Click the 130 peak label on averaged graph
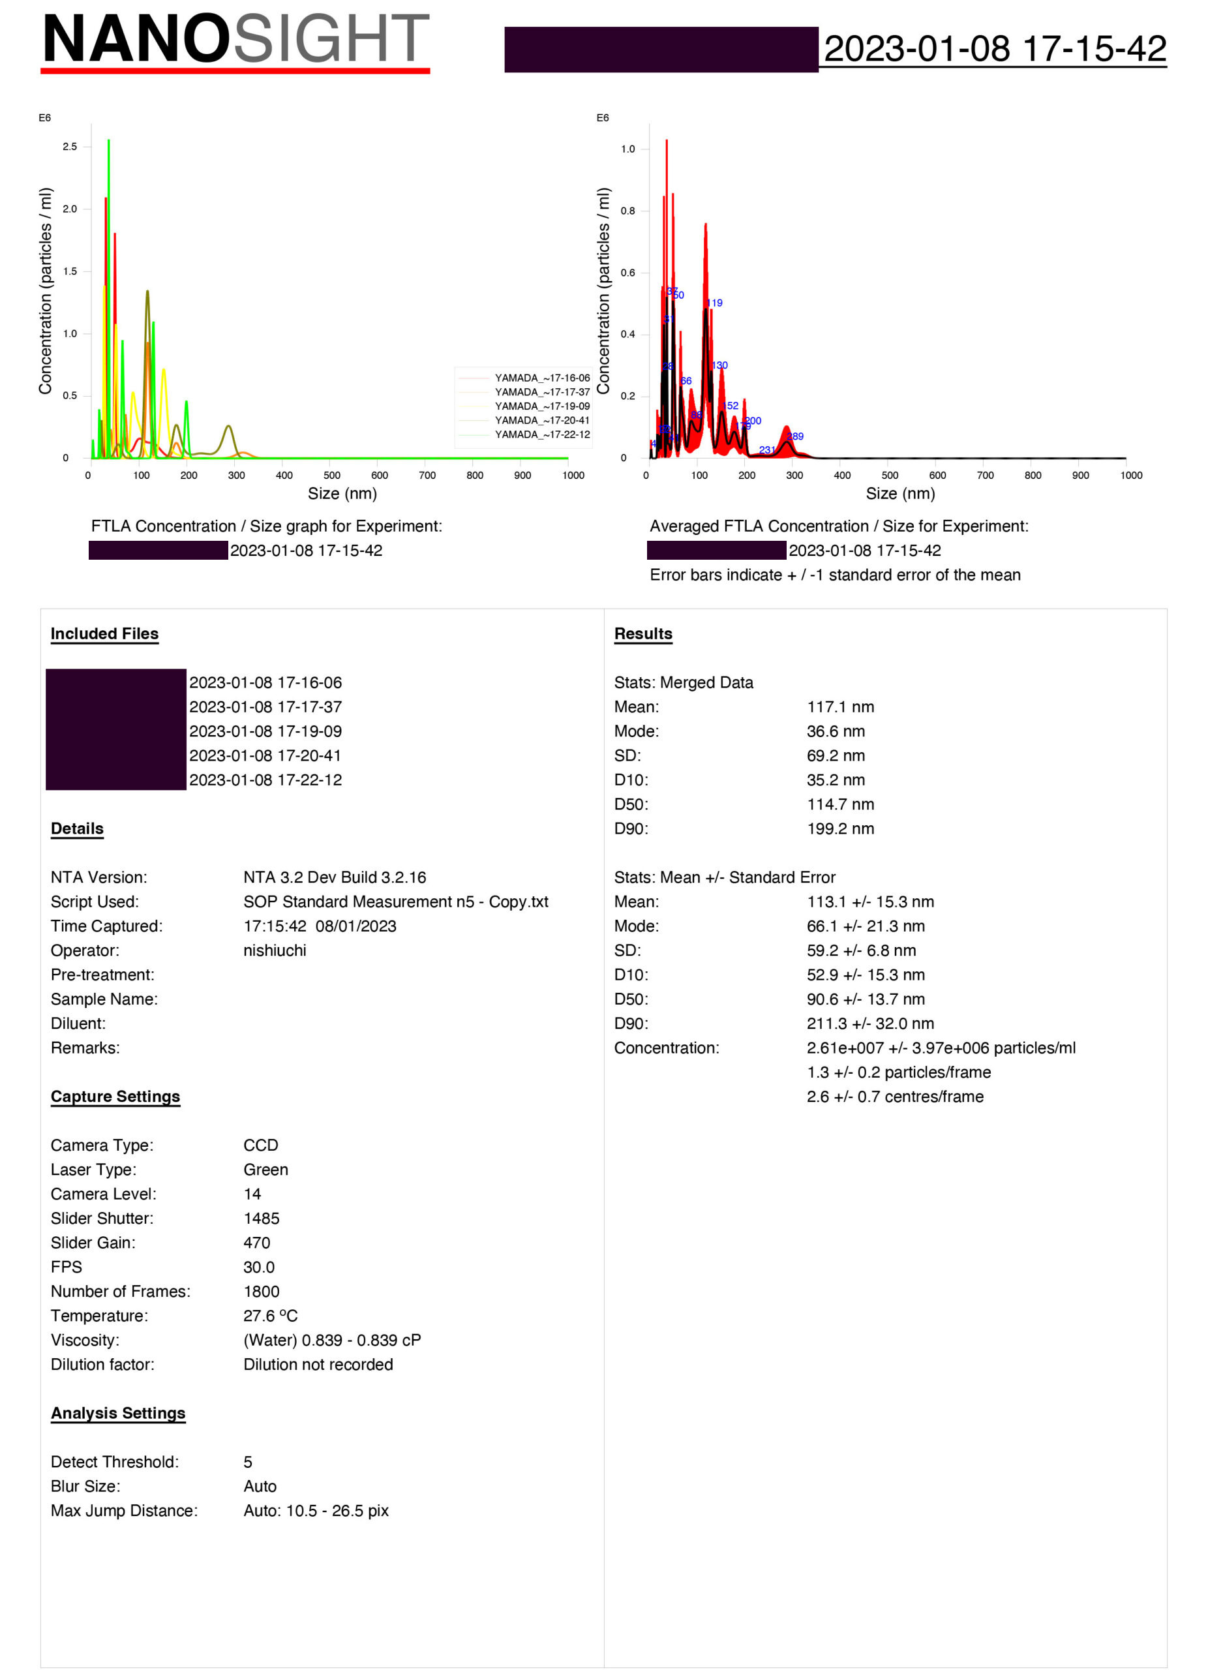This screenshot has height=1670, width=1208. click(x=719, y=365)
